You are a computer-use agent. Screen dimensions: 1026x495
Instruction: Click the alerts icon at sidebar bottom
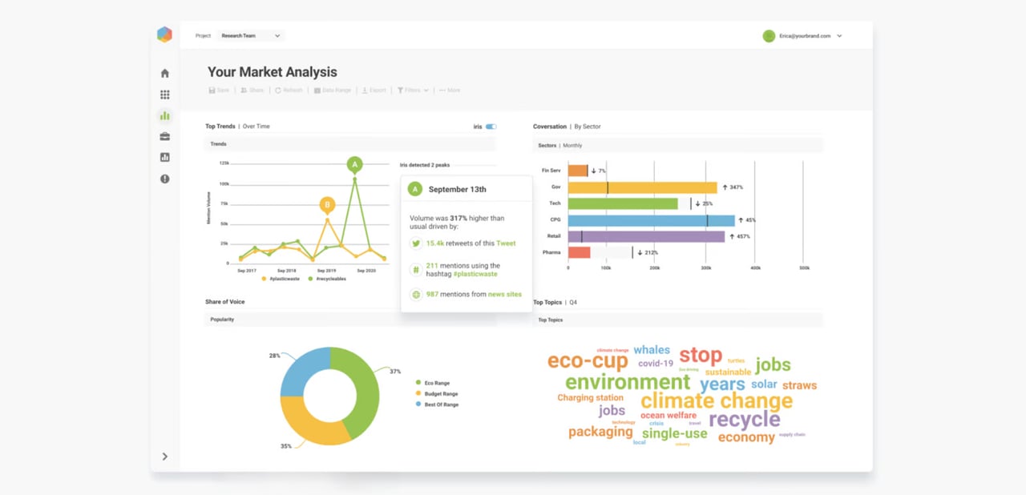[164, 179]
